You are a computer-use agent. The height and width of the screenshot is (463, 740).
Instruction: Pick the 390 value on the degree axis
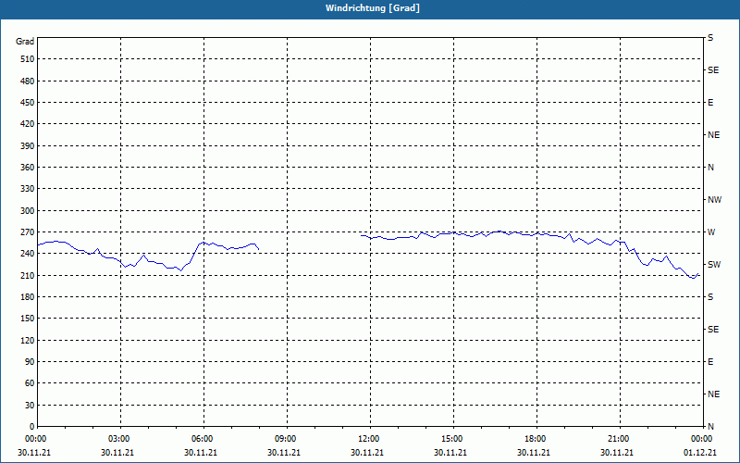point(28,146)
